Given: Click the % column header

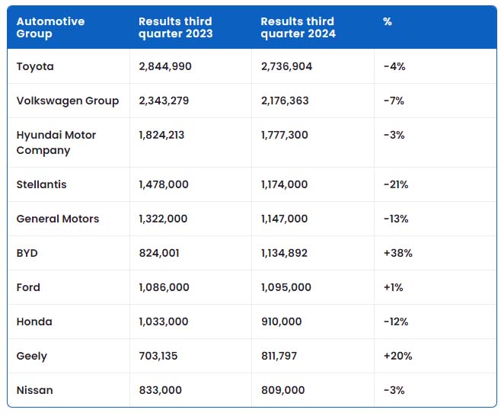Looking at the screenshot, I should [x=388, y=21].
